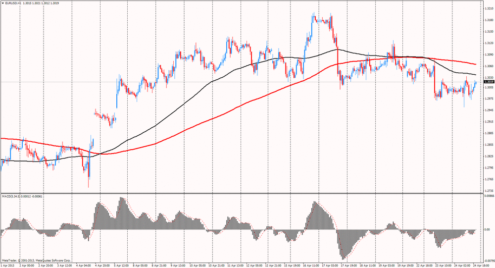
Task: Click the 19 Apr 03:00 time label
Action: click(x=387, y=266)
